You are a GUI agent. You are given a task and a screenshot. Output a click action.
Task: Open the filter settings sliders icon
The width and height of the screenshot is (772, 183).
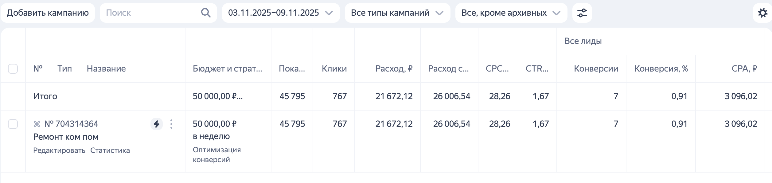tap(582, 13)
